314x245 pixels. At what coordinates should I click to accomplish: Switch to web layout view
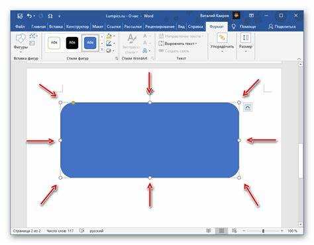pos(235,230)
